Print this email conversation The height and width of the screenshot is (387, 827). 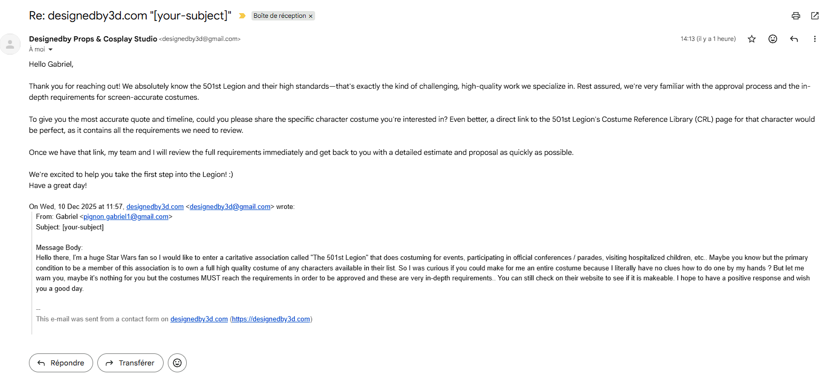point(795,16)
